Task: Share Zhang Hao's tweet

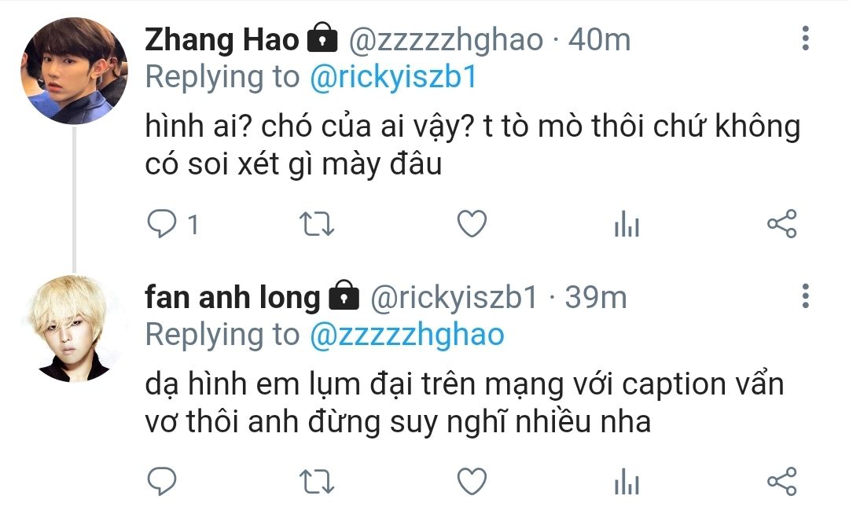Action: [782, 223]
